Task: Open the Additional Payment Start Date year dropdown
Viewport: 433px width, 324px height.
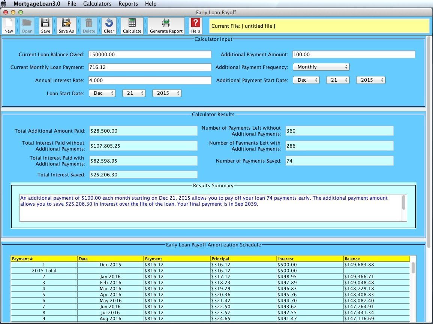Action: (370, 80)
